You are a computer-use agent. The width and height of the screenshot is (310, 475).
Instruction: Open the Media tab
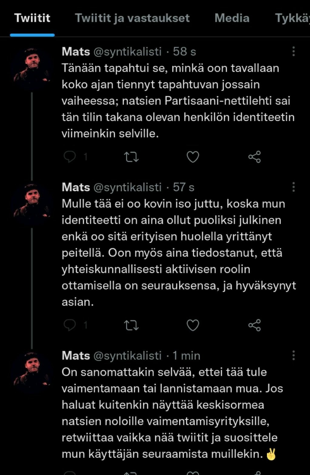pyautogui.click(x=232, y=18)
